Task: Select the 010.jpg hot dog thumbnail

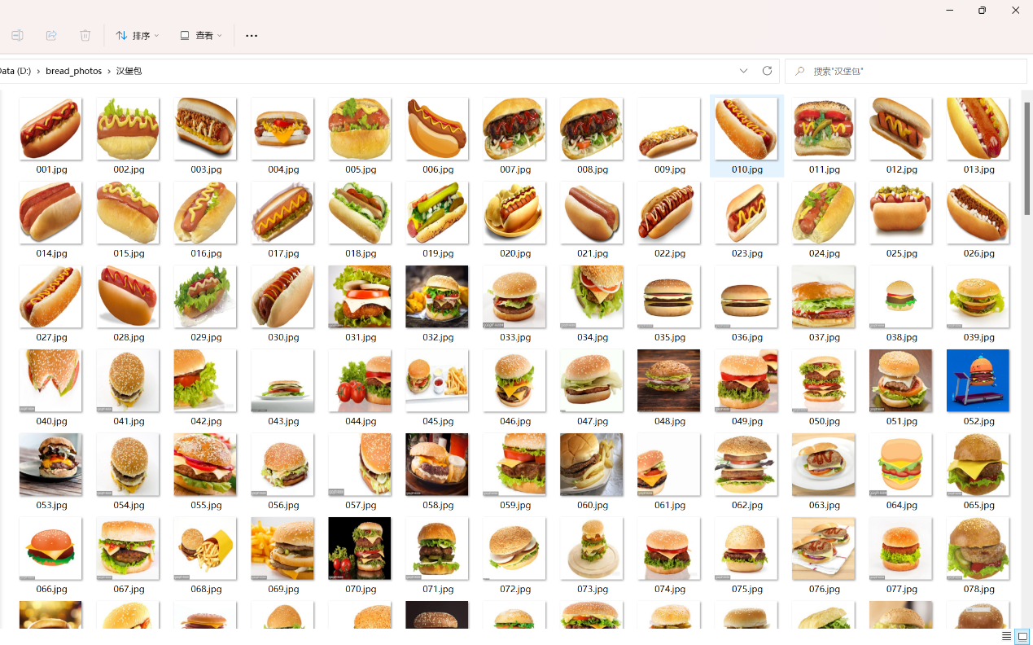Action: 746,129
